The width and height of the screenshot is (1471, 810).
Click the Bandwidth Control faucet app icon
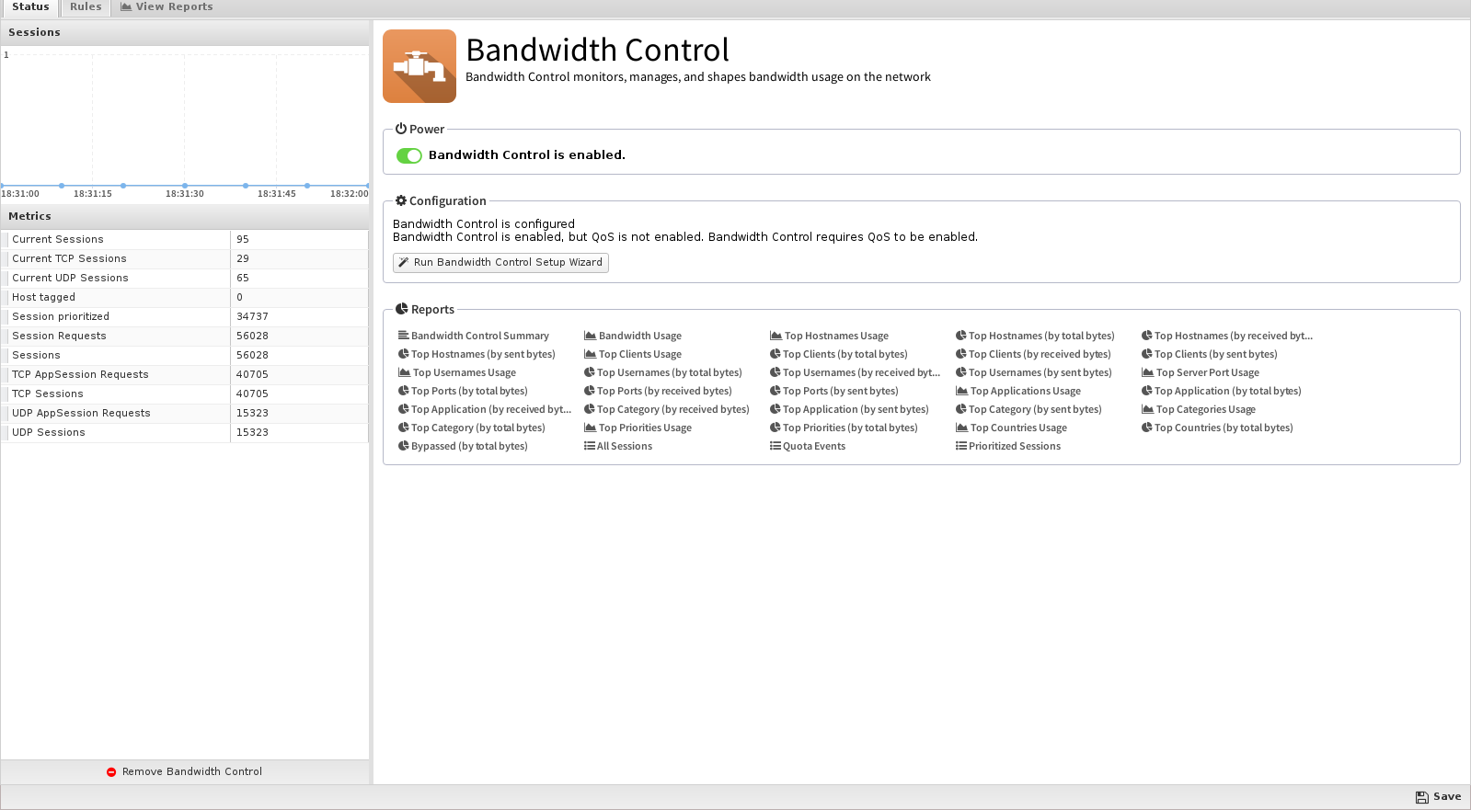point(419,66)
